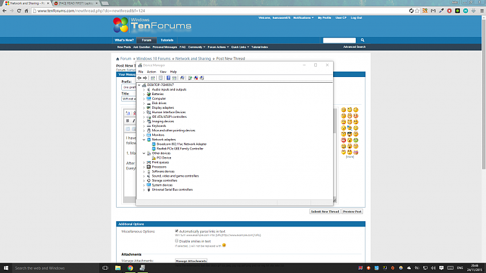Image resolution: width=486 pixels, height=273 pixels.
Task: Open Advanced Search link
Action: [354, 47]
